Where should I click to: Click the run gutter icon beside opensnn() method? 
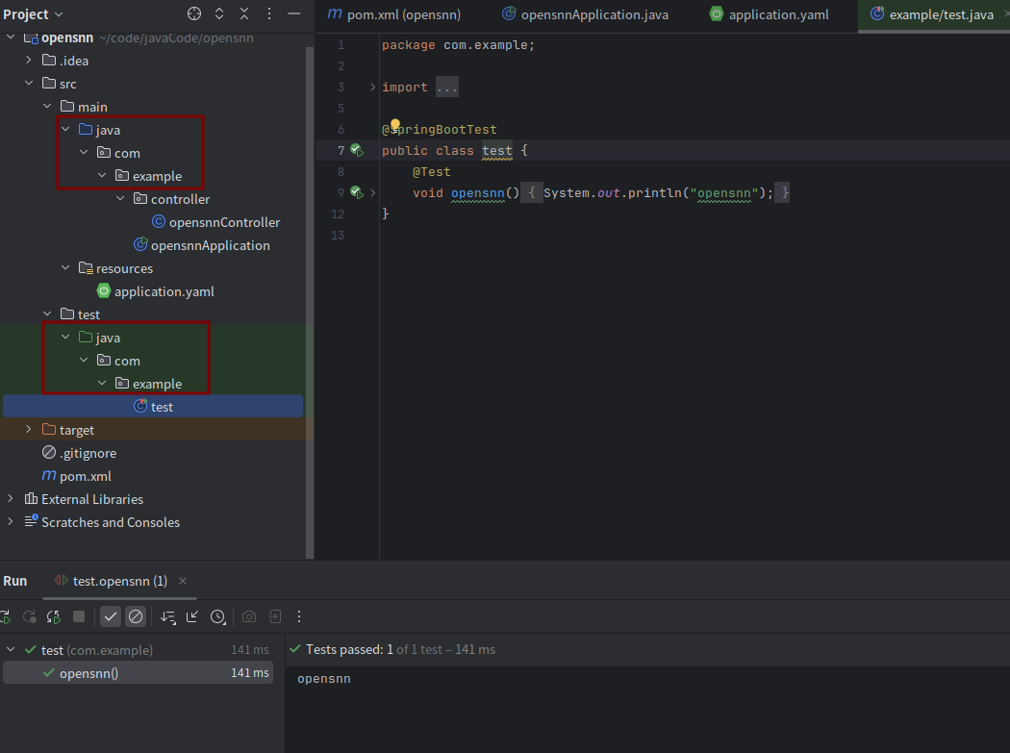[x=356, y=192]
